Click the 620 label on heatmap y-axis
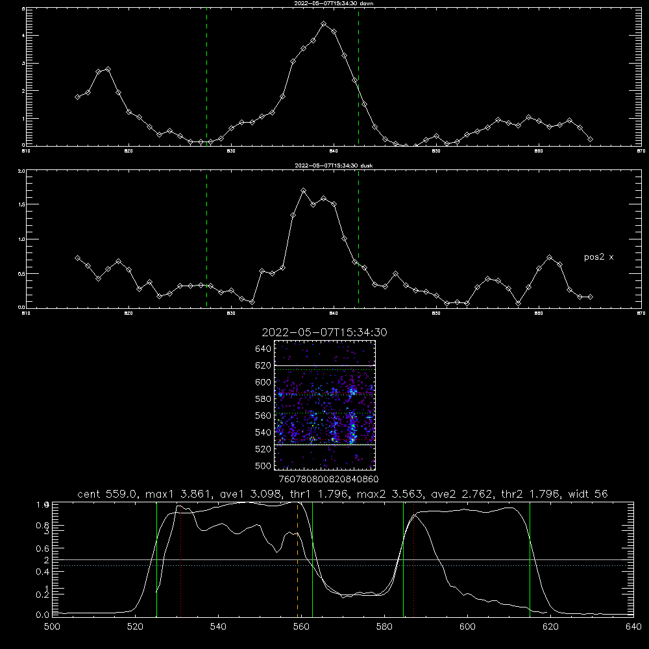The width and height of the screenshot is (649, 649). tap(263, 365)
